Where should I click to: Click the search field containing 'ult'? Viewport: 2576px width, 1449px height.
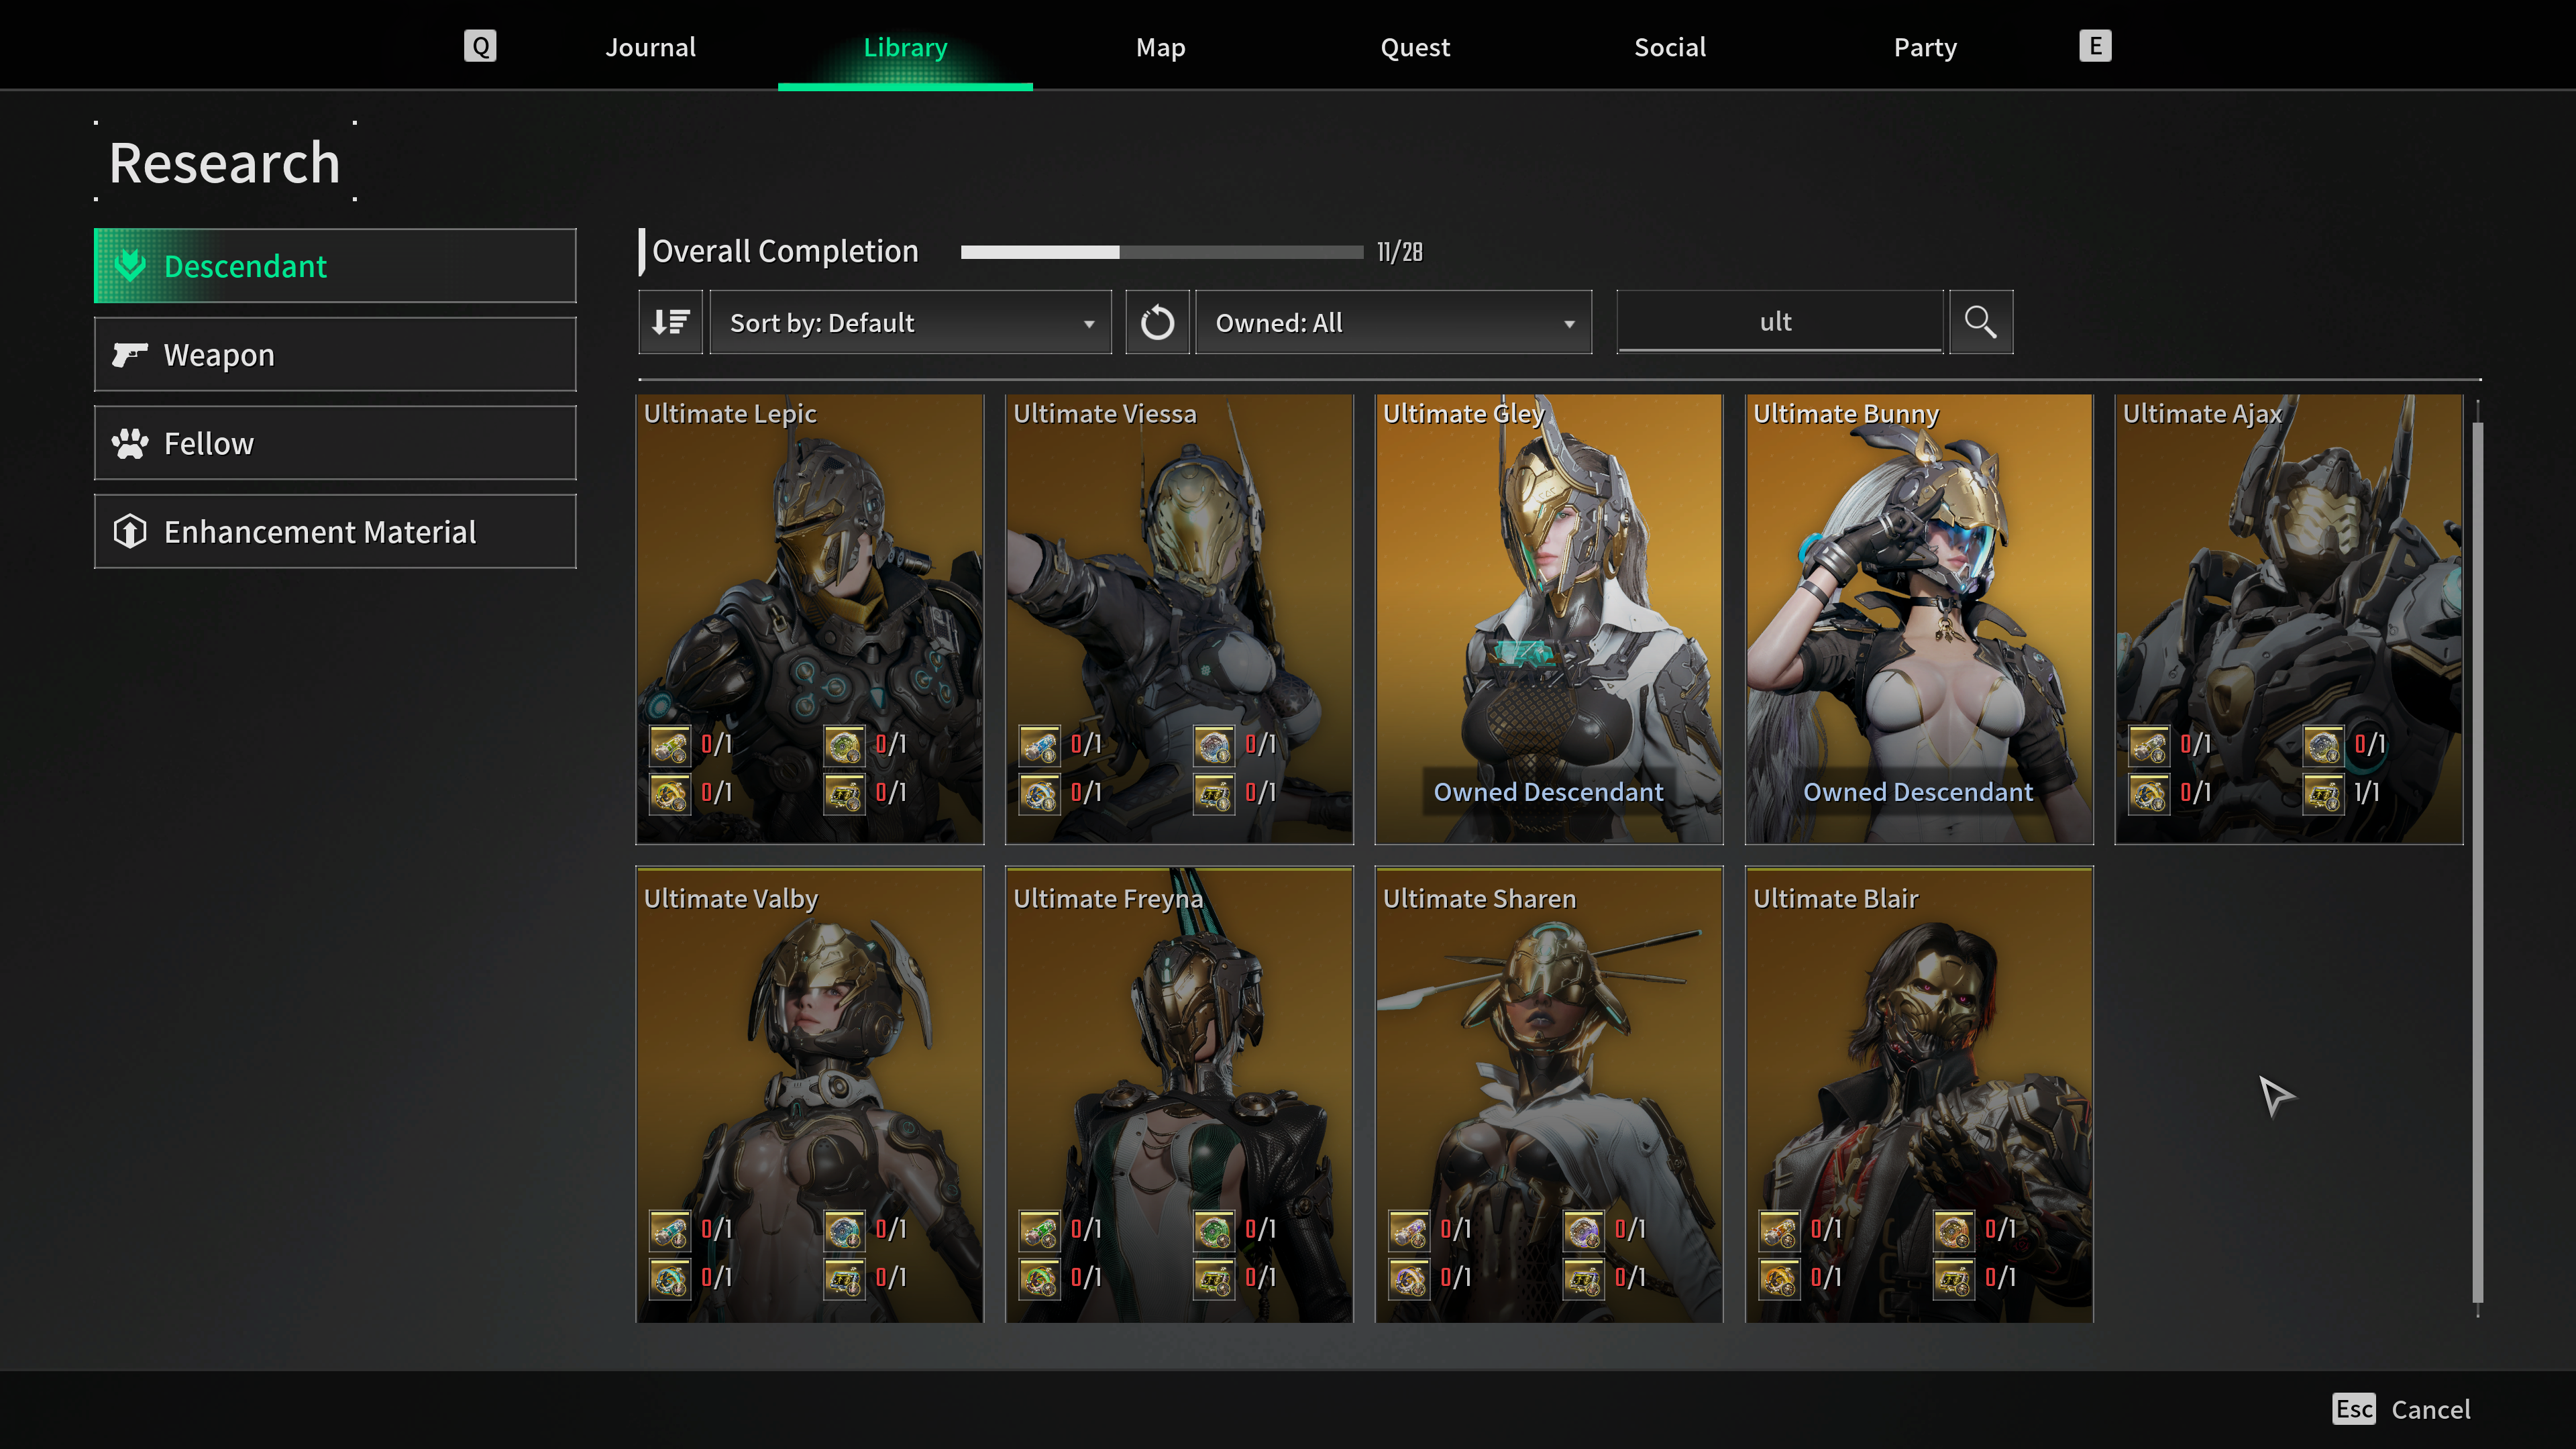1779,322
